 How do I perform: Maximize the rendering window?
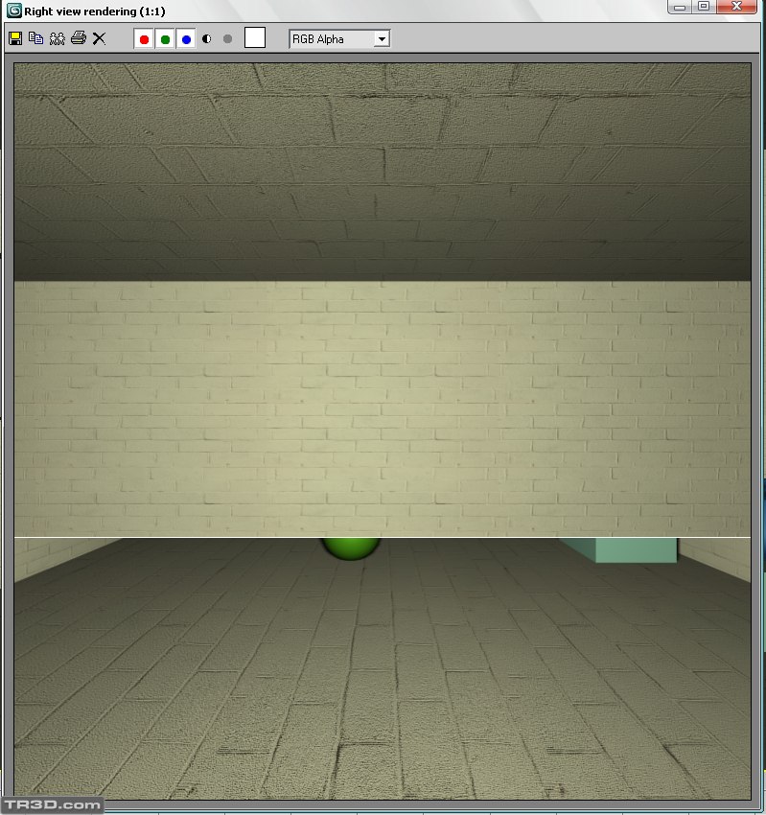tap(704, 7)
